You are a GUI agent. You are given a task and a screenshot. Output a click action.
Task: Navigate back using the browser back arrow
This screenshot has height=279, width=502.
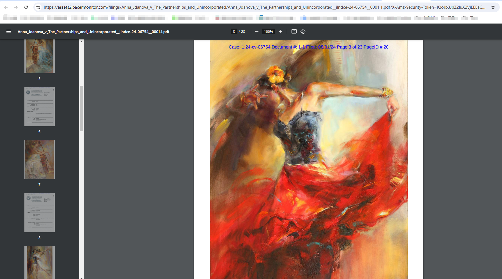click(x=6, y=7)
